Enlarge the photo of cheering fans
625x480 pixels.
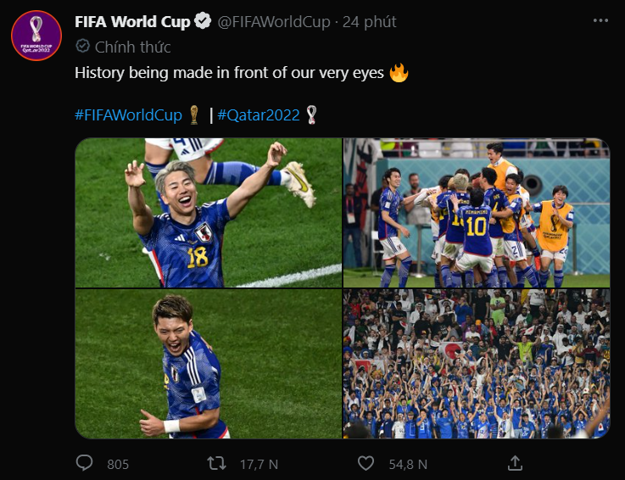click(476, 364)
